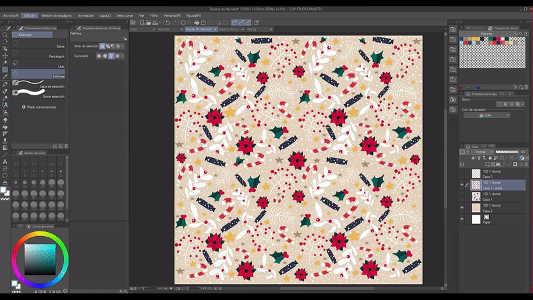Toggle visibility of Capa 1 - copia layer

(x=462, y=185)
